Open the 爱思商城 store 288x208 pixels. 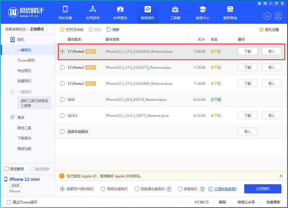click(x=230, y=13)
